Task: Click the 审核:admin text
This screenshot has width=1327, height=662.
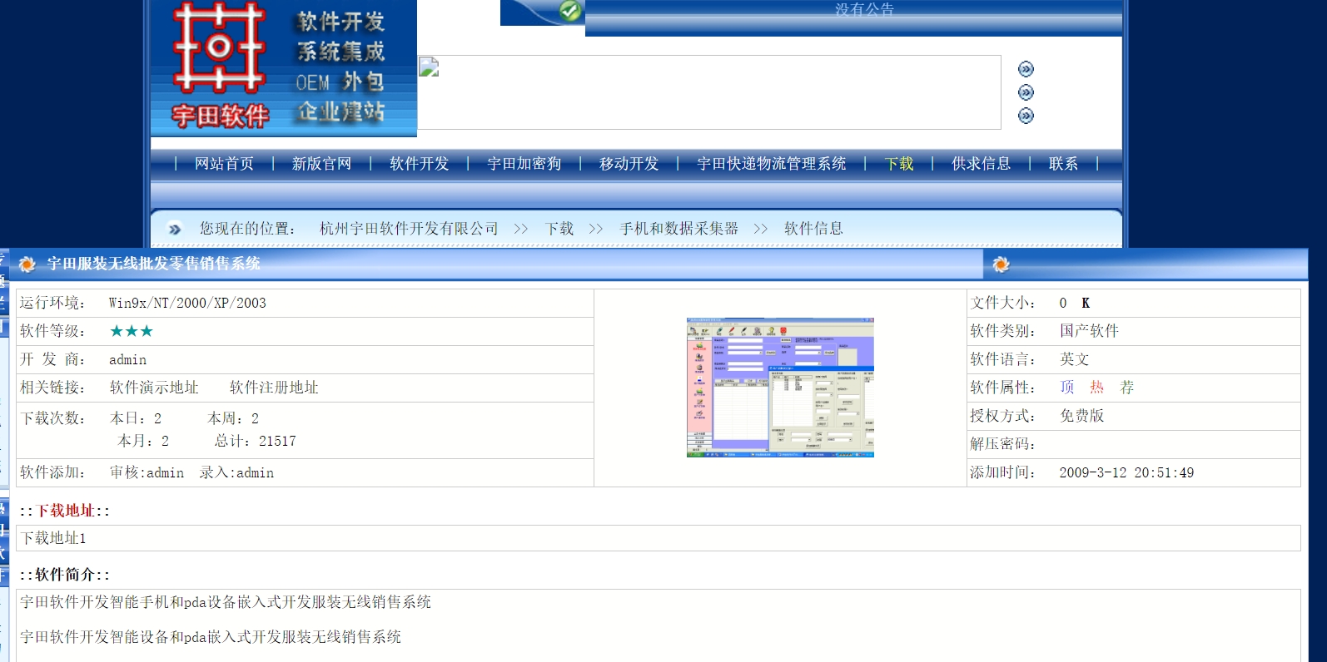Action: pyautogui.click(x=147, y=472)
